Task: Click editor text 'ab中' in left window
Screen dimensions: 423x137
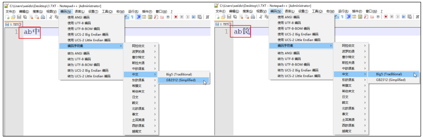Action: tap(32, 32)
